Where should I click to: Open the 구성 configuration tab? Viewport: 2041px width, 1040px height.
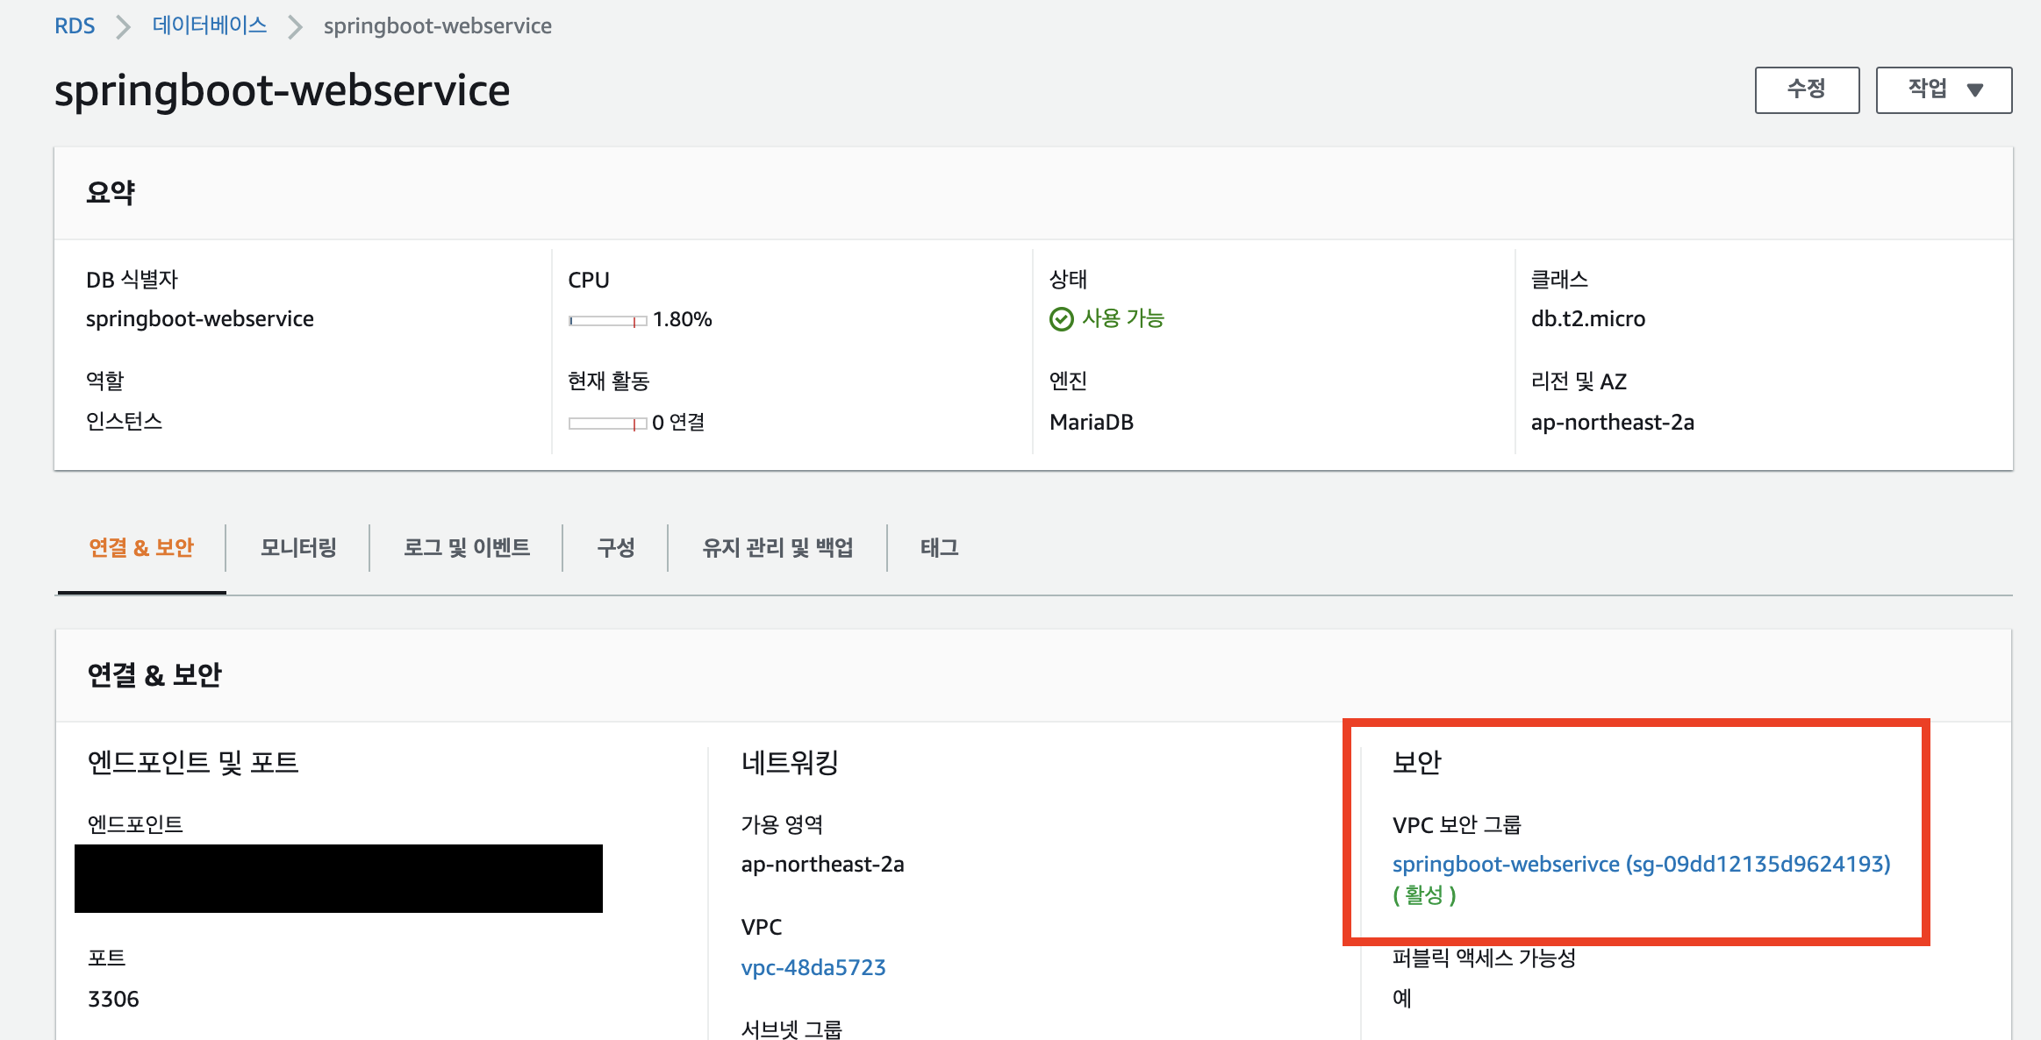615,548
